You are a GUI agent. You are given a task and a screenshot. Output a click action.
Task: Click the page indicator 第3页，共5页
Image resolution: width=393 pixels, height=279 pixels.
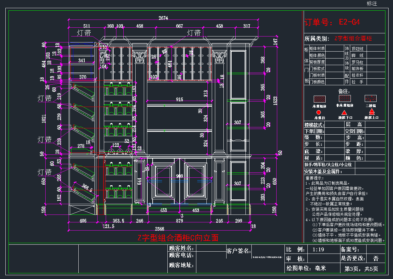pos(361,269)
